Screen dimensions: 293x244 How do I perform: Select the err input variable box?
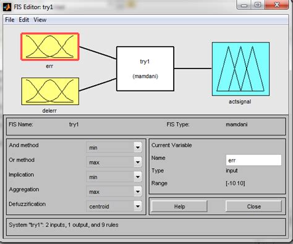(x=50, y=47)
